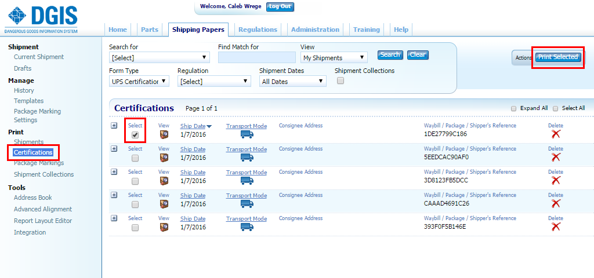Delete shipment 393F0F5B146E with red X icon
594x278 pixels.
[556, 226]
